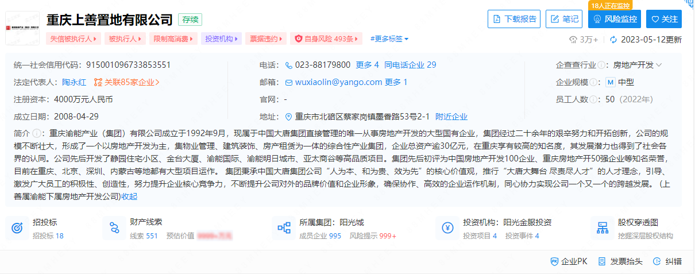Viewport: 695px width, 274px height.
Task: Click the info icon next to 企业规模
Action: (x=593, y=82)
